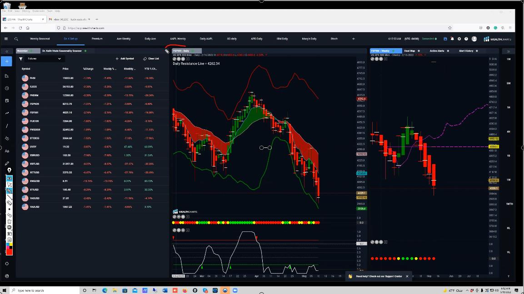
Task: Select the highlighter marker annotation tool
Action: 10,191
